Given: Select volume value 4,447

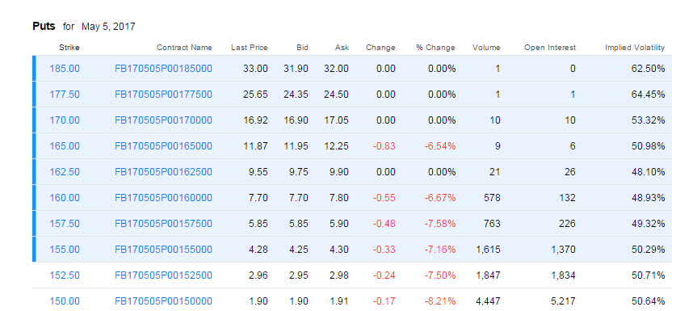Looking at the screenshot, I should (488, 301).
